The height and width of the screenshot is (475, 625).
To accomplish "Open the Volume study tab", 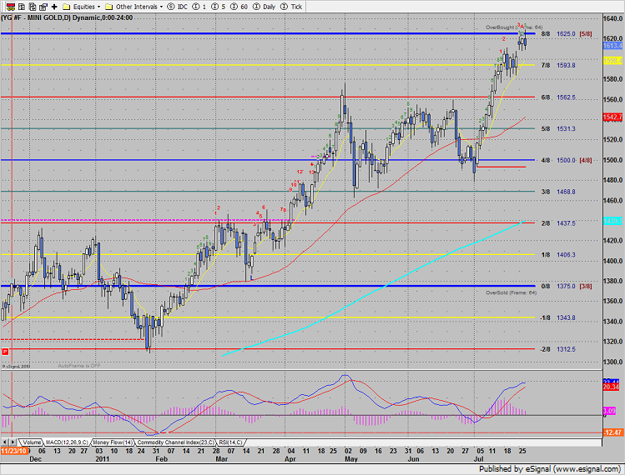I will 32,442.
